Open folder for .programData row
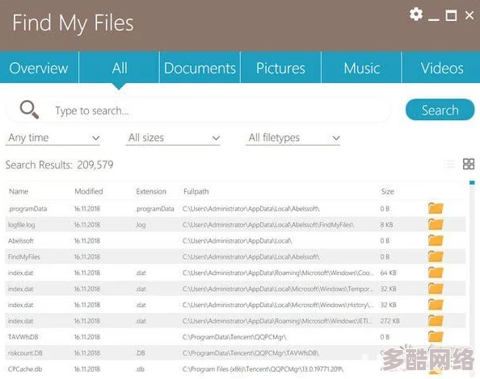This screenshot has width=480, height=379. point(436,208)
